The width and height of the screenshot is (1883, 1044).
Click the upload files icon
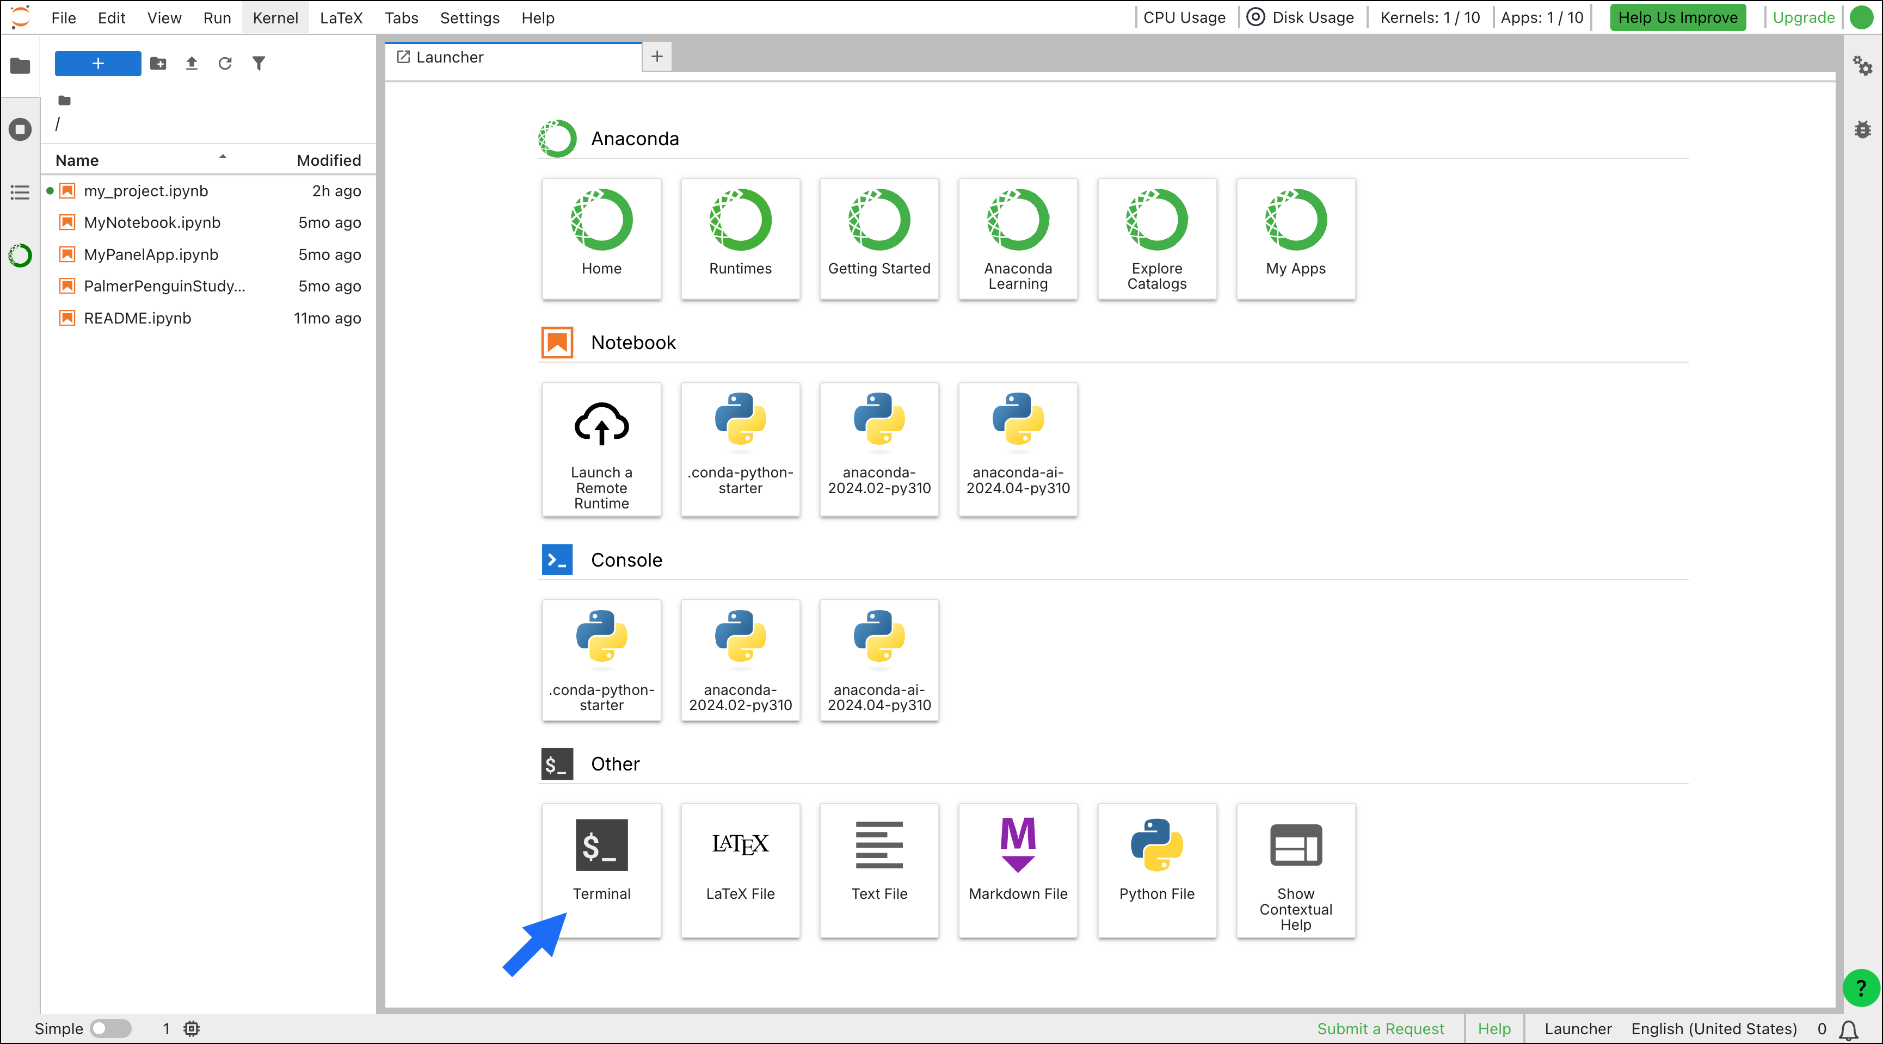click(x=192, y=64)
